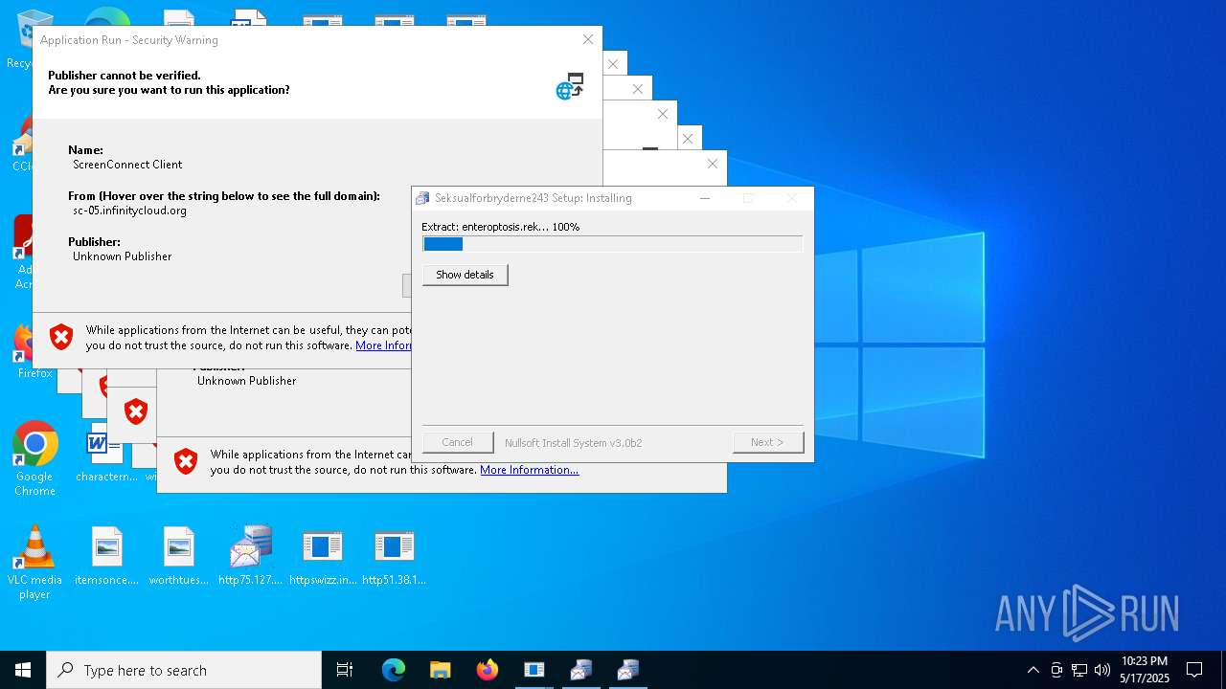Click the Next button in the installer
This screenshot has height=689, width=1226.
(767, 442)
